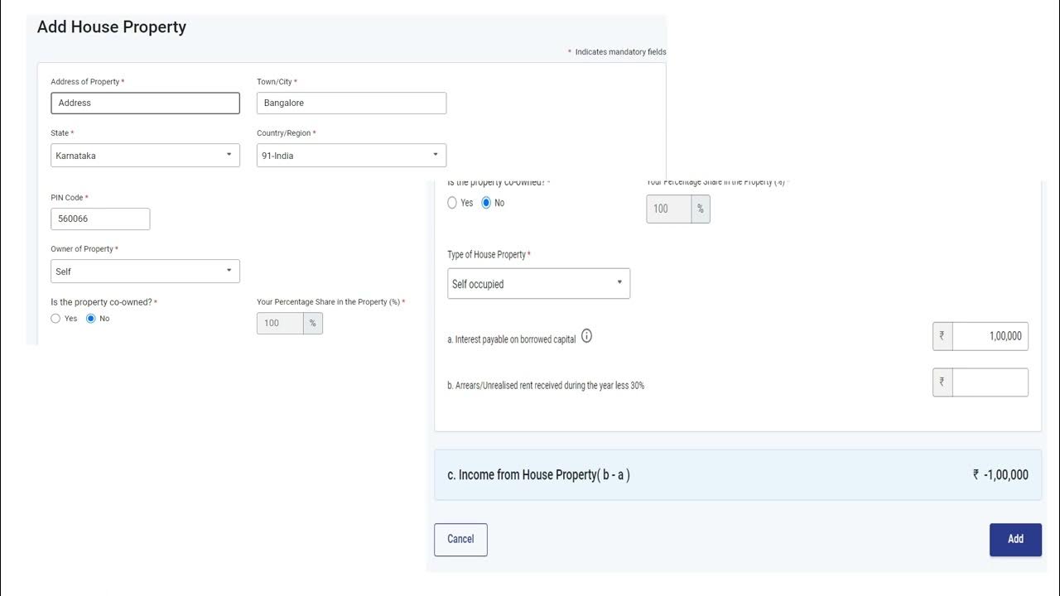Expand Type of House Property dropdown
This screenshot has width=1060, height=596.
(538, 284)
